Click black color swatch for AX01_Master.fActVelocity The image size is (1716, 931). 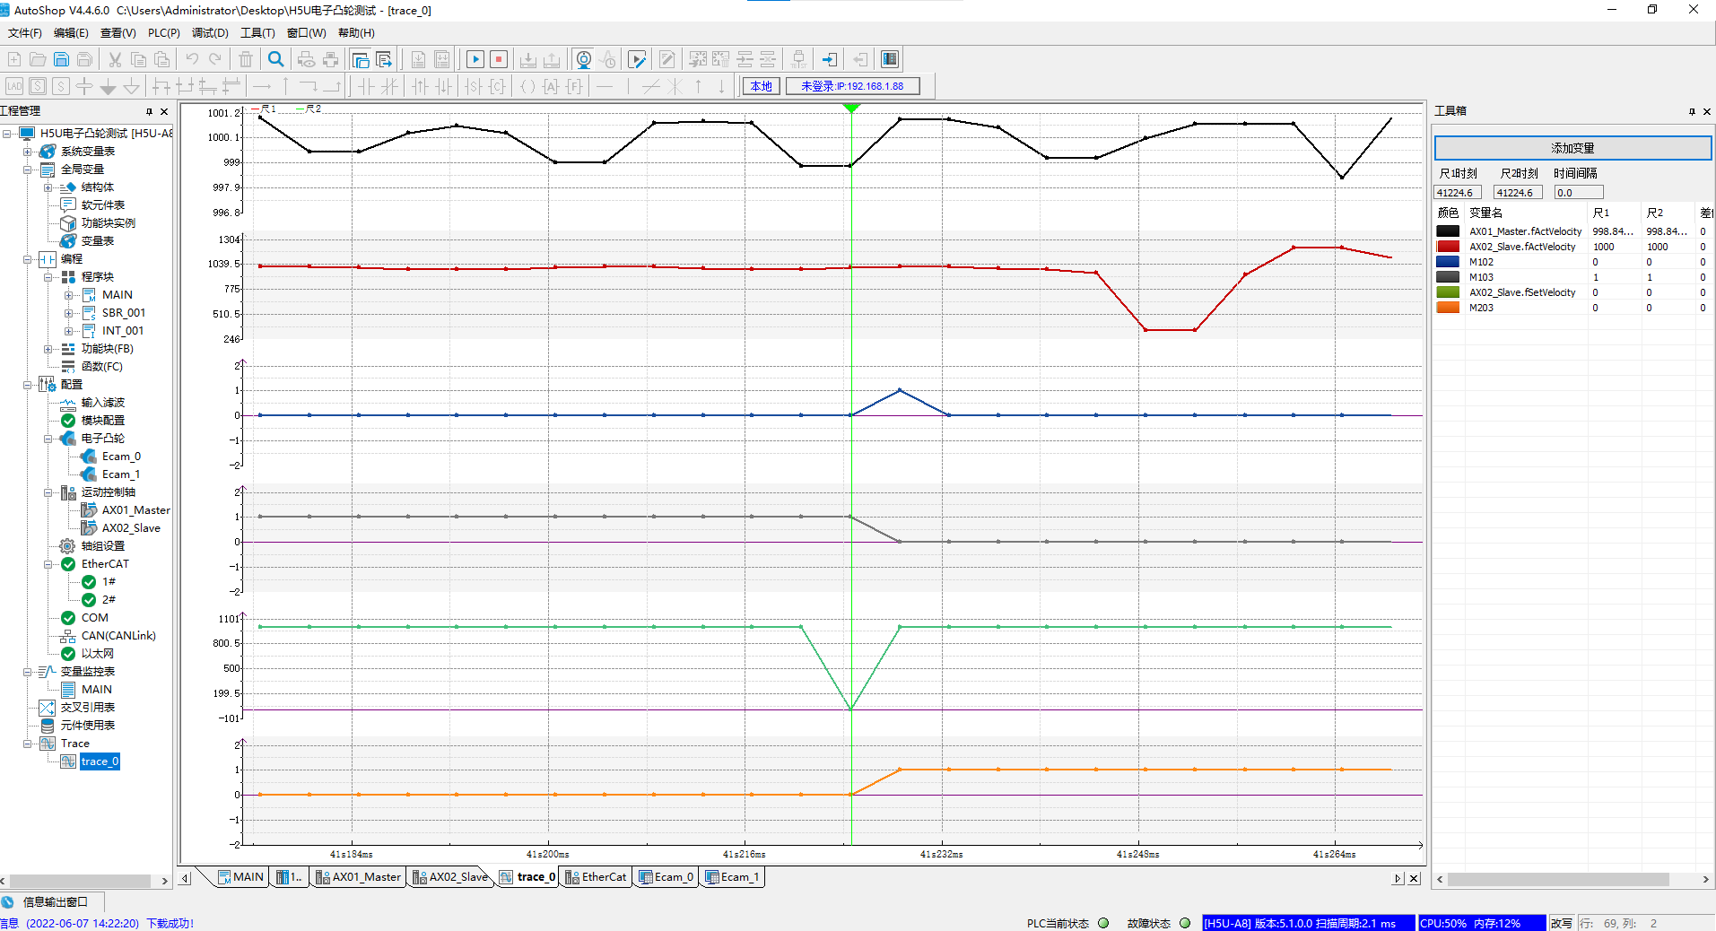1448,231
